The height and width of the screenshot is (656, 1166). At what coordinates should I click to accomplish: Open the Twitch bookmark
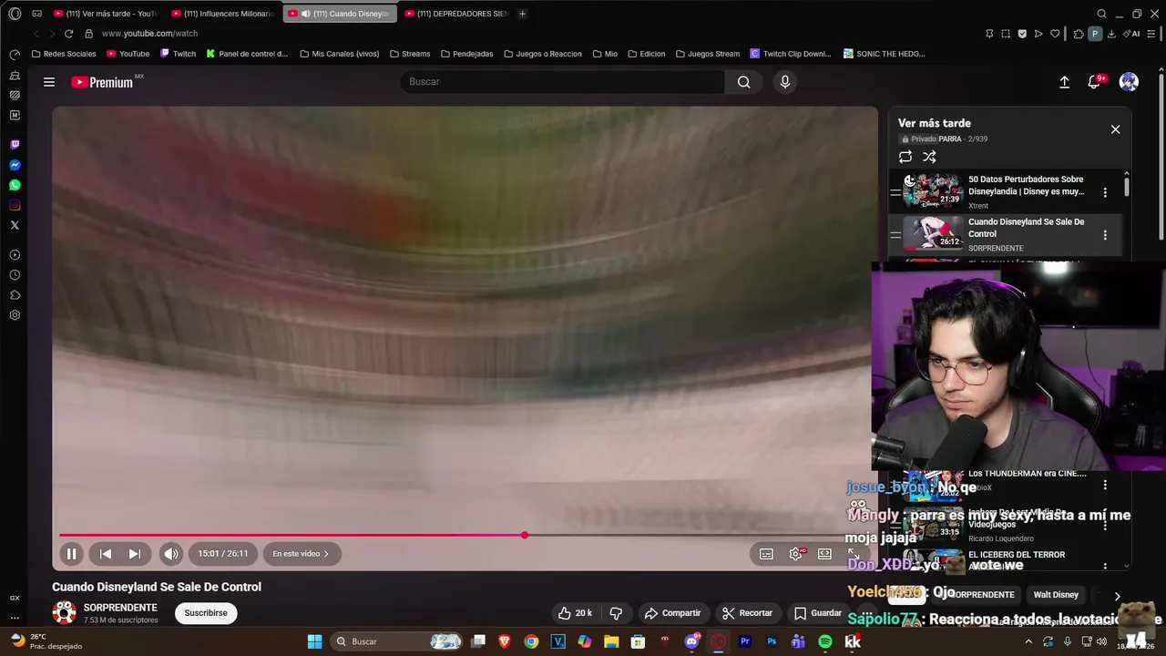point(179,54)
